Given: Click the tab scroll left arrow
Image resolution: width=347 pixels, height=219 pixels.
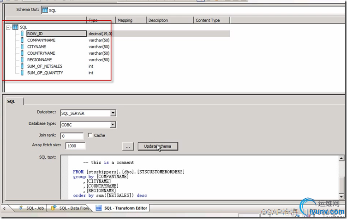Looking at the screenshot, I should point(4,208).
